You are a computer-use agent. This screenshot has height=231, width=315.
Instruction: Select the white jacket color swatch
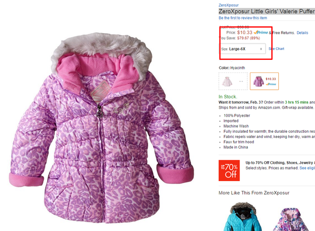[x=233, y=81]
